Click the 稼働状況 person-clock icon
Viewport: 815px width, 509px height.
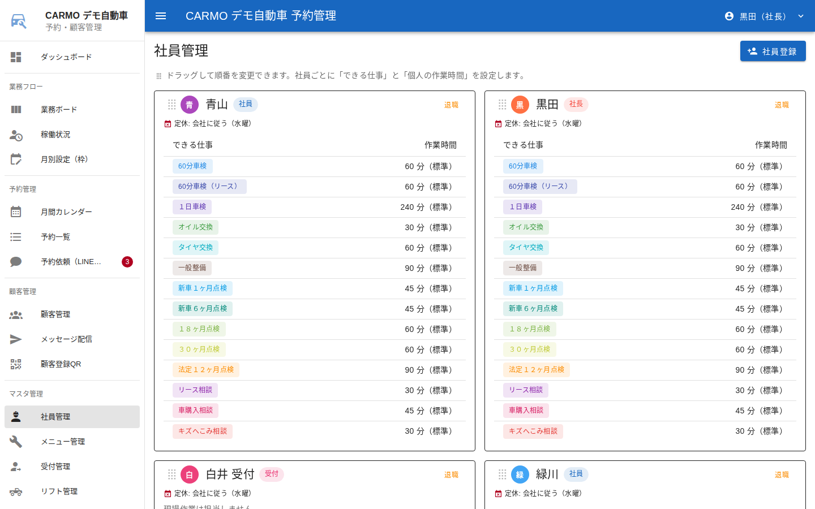pos(16,135)
